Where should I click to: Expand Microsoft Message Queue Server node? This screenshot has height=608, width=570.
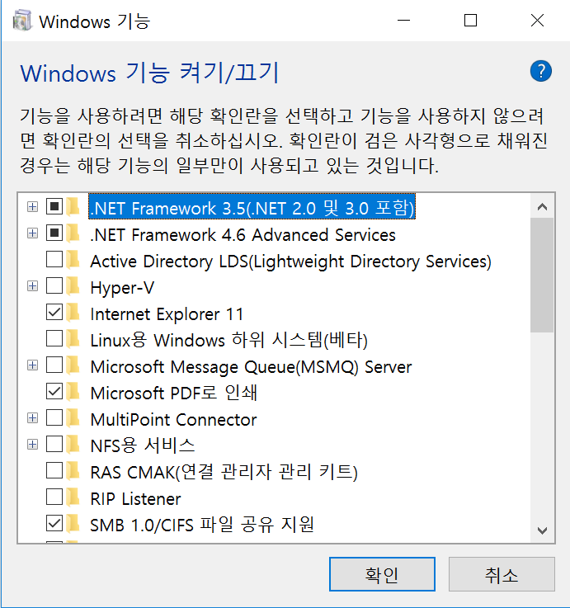(x=32, y=365)
